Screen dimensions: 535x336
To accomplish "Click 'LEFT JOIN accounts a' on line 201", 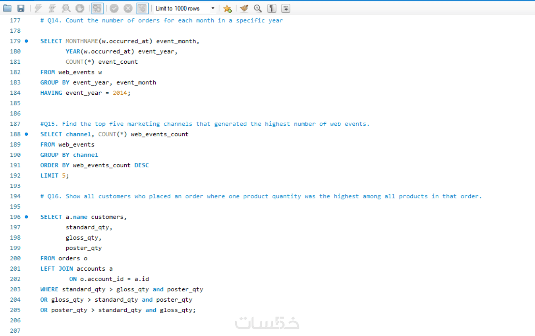I will pyautogui.click(x=77, y=269).
